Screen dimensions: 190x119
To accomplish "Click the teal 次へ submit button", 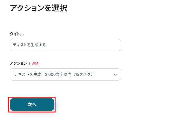I will click(32, 105).
